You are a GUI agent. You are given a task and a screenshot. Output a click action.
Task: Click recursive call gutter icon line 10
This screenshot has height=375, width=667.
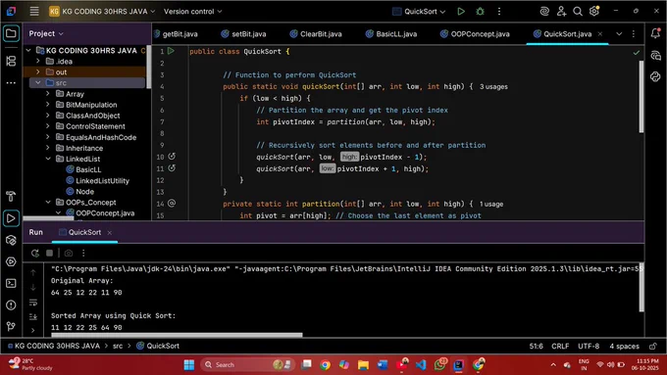point(172,157)
